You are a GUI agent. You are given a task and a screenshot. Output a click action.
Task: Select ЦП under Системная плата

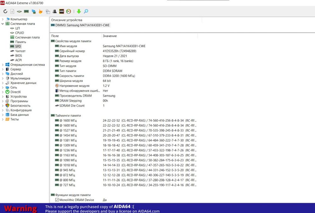point(17,28)
